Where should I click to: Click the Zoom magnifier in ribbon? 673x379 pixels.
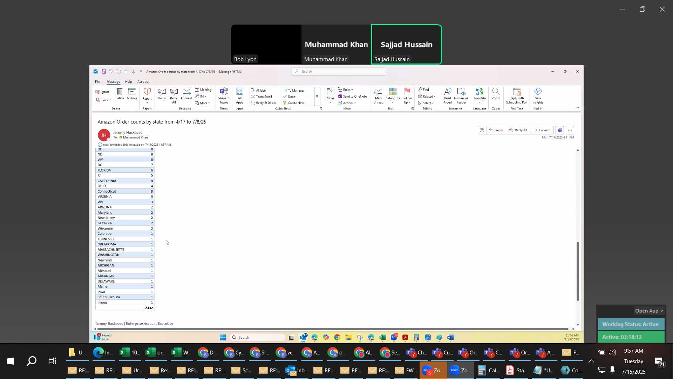pos(496,94)
